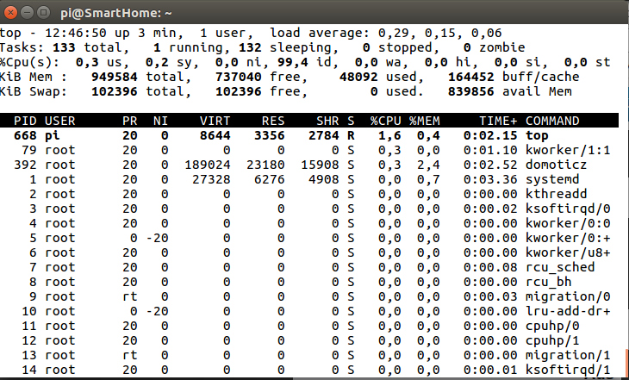Select the cpuhp/0 process name
629x380 pixels.
552,326
